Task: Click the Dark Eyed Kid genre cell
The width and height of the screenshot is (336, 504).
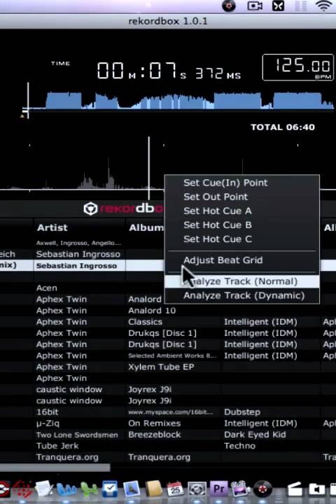Action: tap(255, 435)
